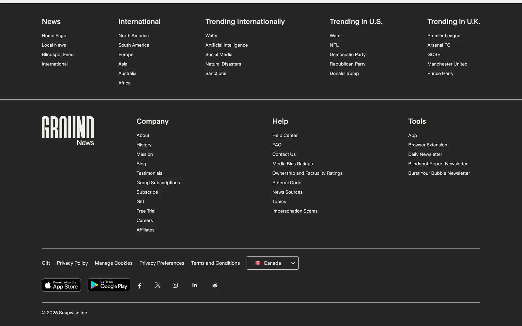Click Manage Cookies
Screen dimensions: 522x326
(114, 263)
